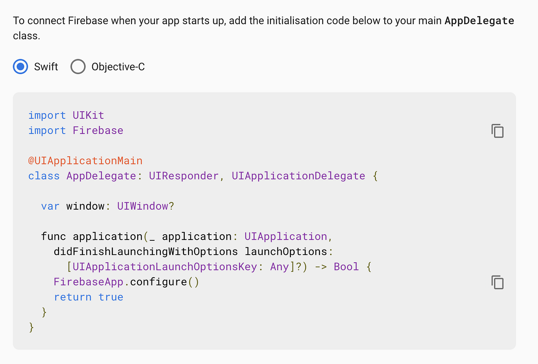Click the 'import Firebase' code line
This screenshot has width=538, height=364.
(x=76, y=131)
